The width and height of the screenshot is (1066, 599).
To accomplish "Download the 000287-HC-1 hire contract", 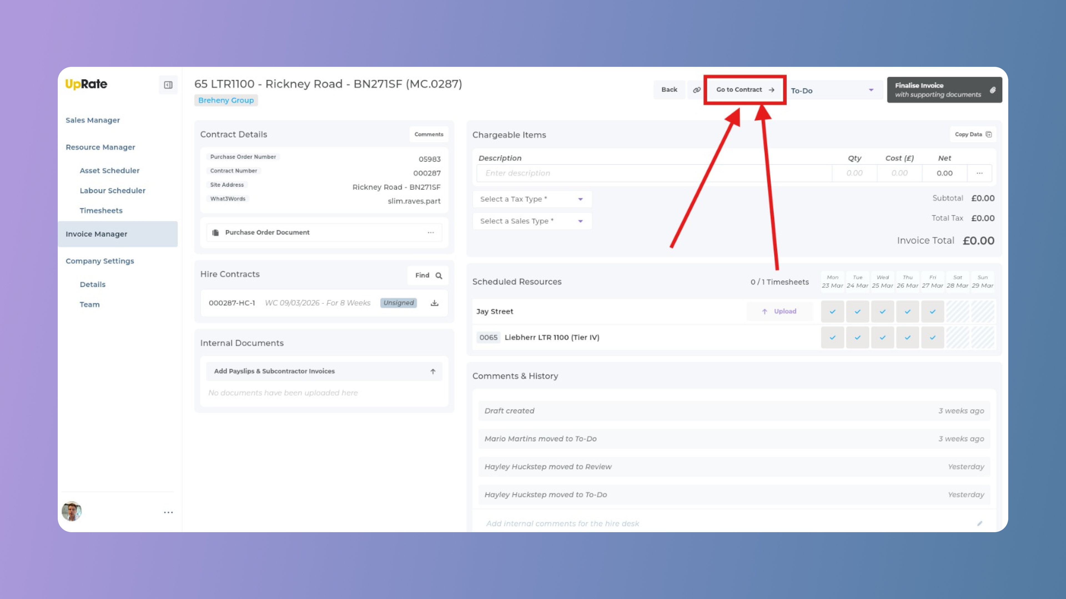I will tap(434, 303).
